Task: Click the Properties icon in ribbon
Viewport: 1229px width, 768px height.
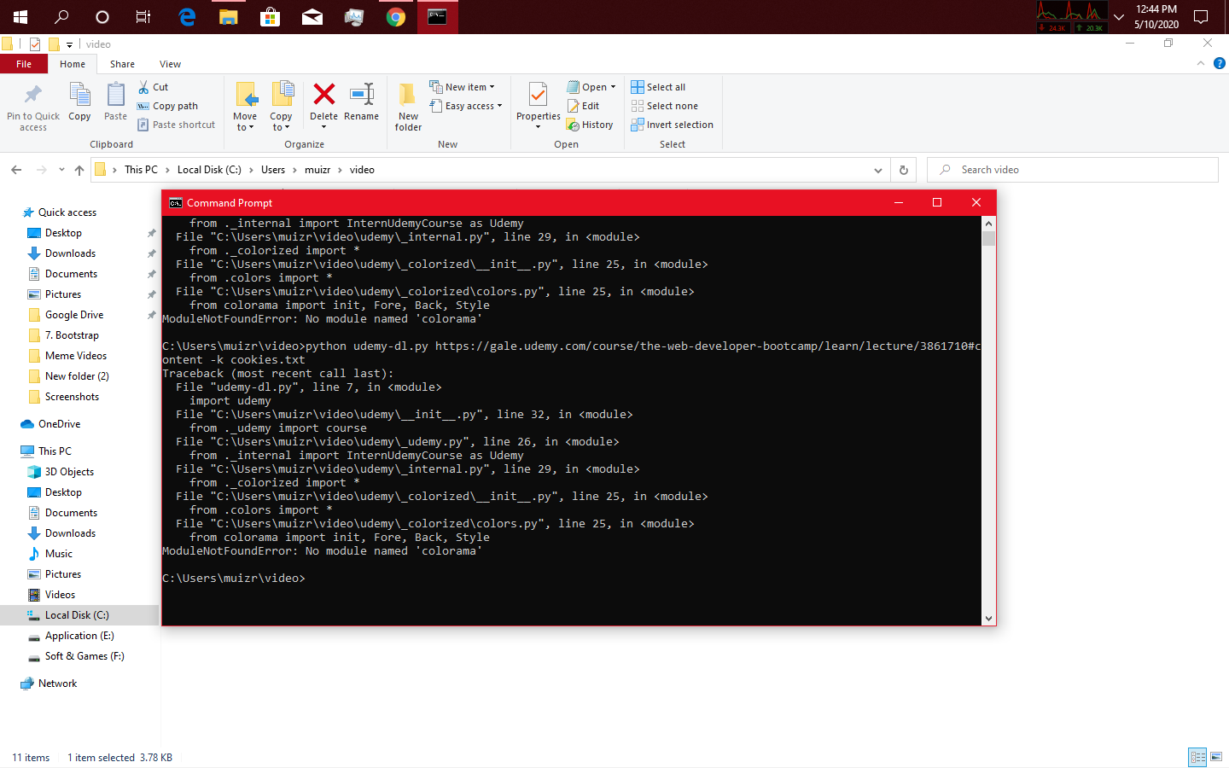Action: [x=538, y=95]
